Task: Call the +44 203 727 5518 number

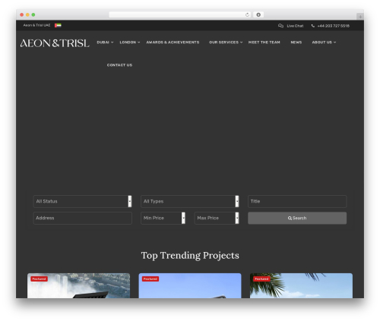Action: coord(333,26)
